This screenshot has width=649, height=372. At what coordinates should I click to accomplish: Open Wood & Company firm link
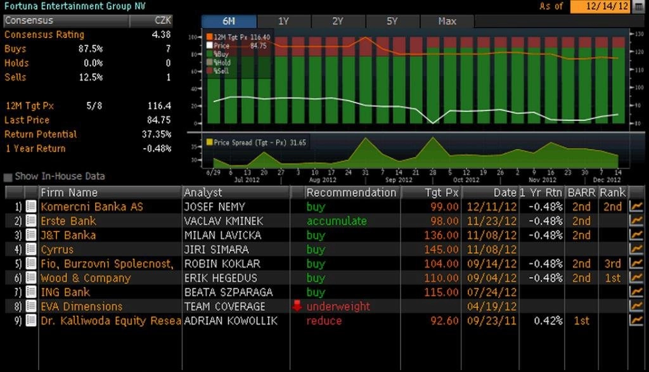pos(86,278)
